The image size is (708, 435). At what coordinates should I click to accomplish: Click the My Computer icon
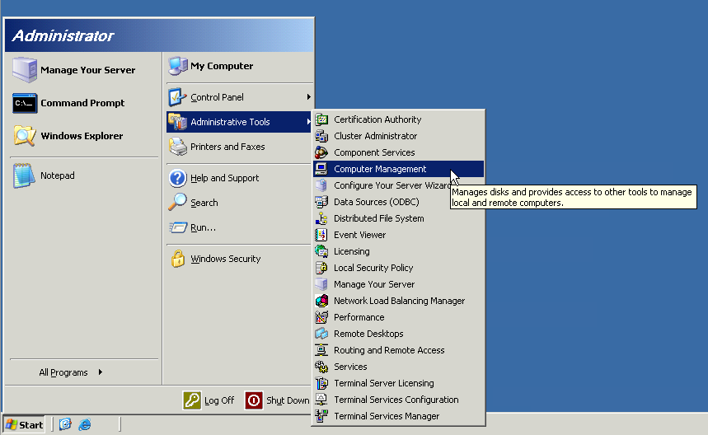[178, 66]
